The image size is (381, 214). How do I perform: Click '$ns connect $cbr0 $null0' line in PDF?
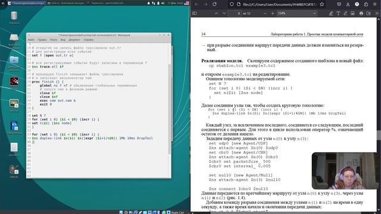click(x=238, y=189)
